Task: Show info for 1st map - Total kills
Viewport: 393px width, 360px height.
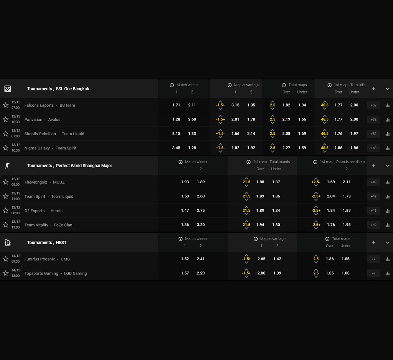Action: [x=329, y=85]
